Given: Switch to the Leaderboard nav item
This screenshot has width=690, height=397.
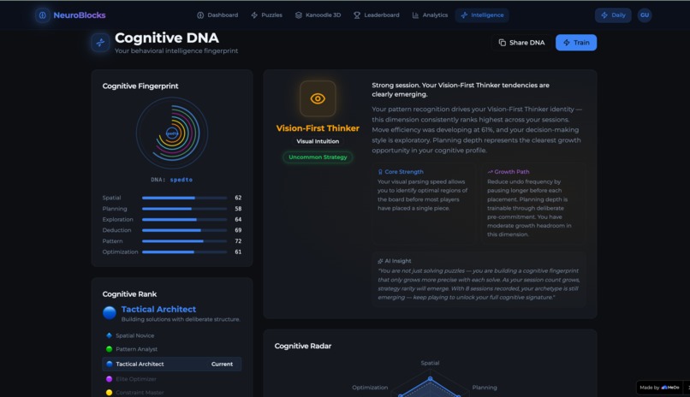Looking at the screenshot, I should click(376, 15).
